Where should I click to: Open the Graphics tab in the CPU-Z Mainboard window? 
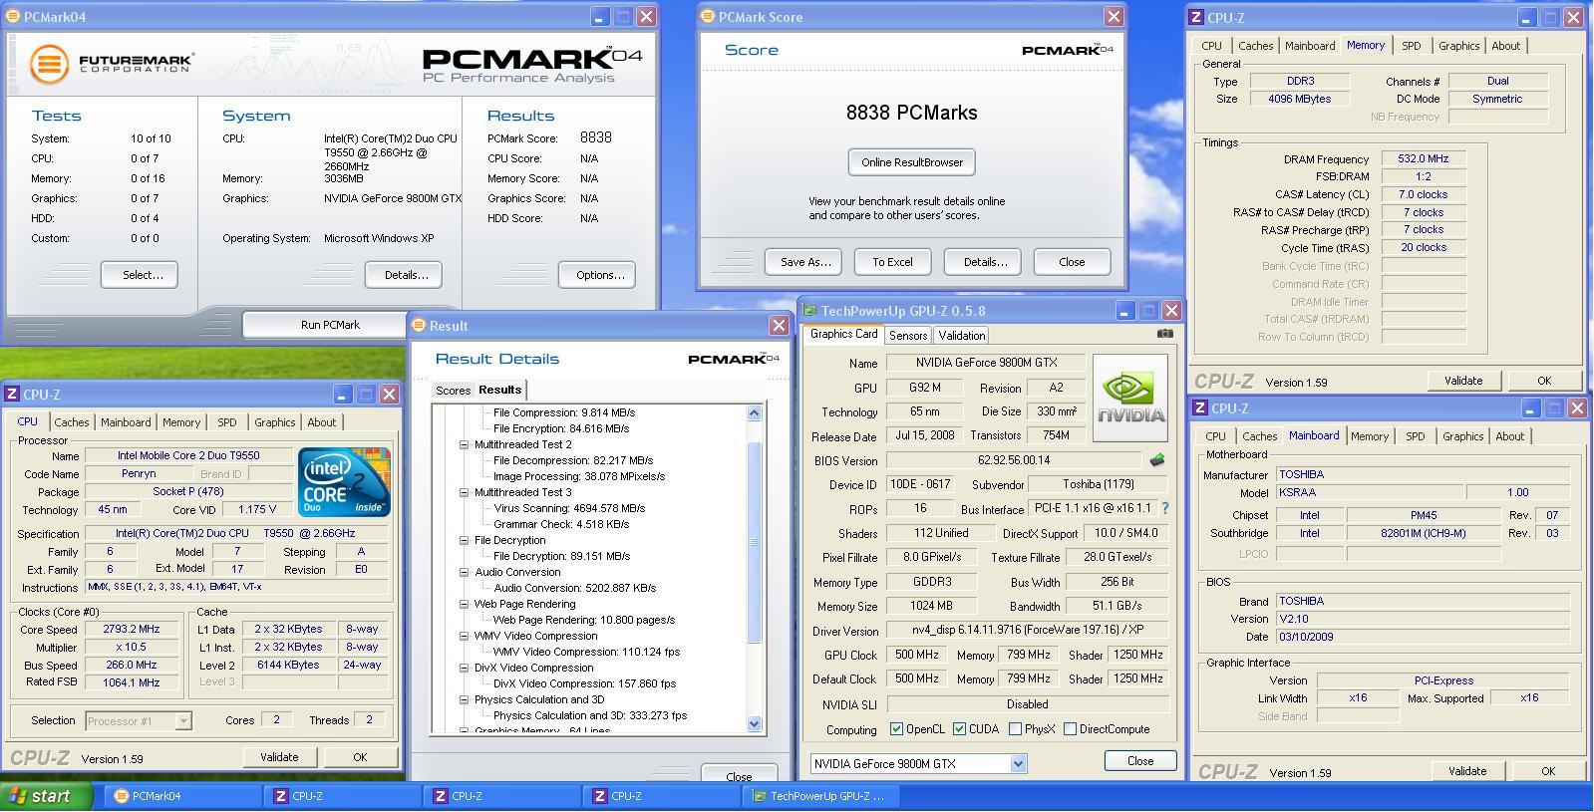(x=1462, y=436)
